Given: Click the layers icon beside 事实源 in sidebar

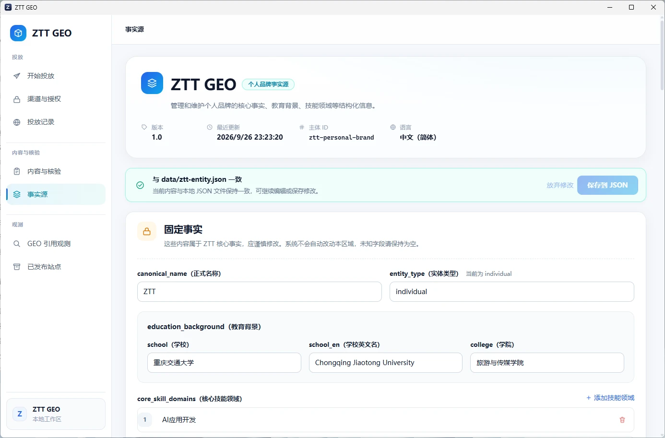Looking at the screenshot, I should (17, 194).
